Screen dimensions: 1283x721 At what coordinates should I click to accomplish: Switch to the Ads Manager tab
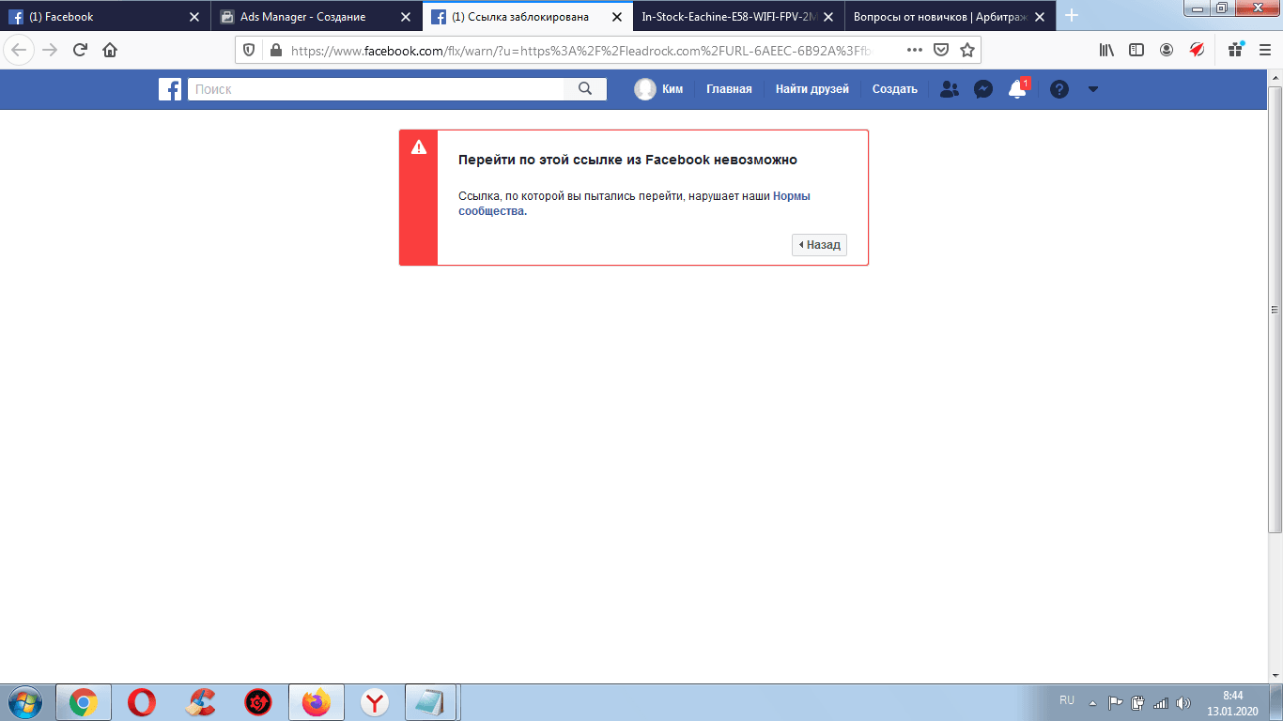pos(317,16)
